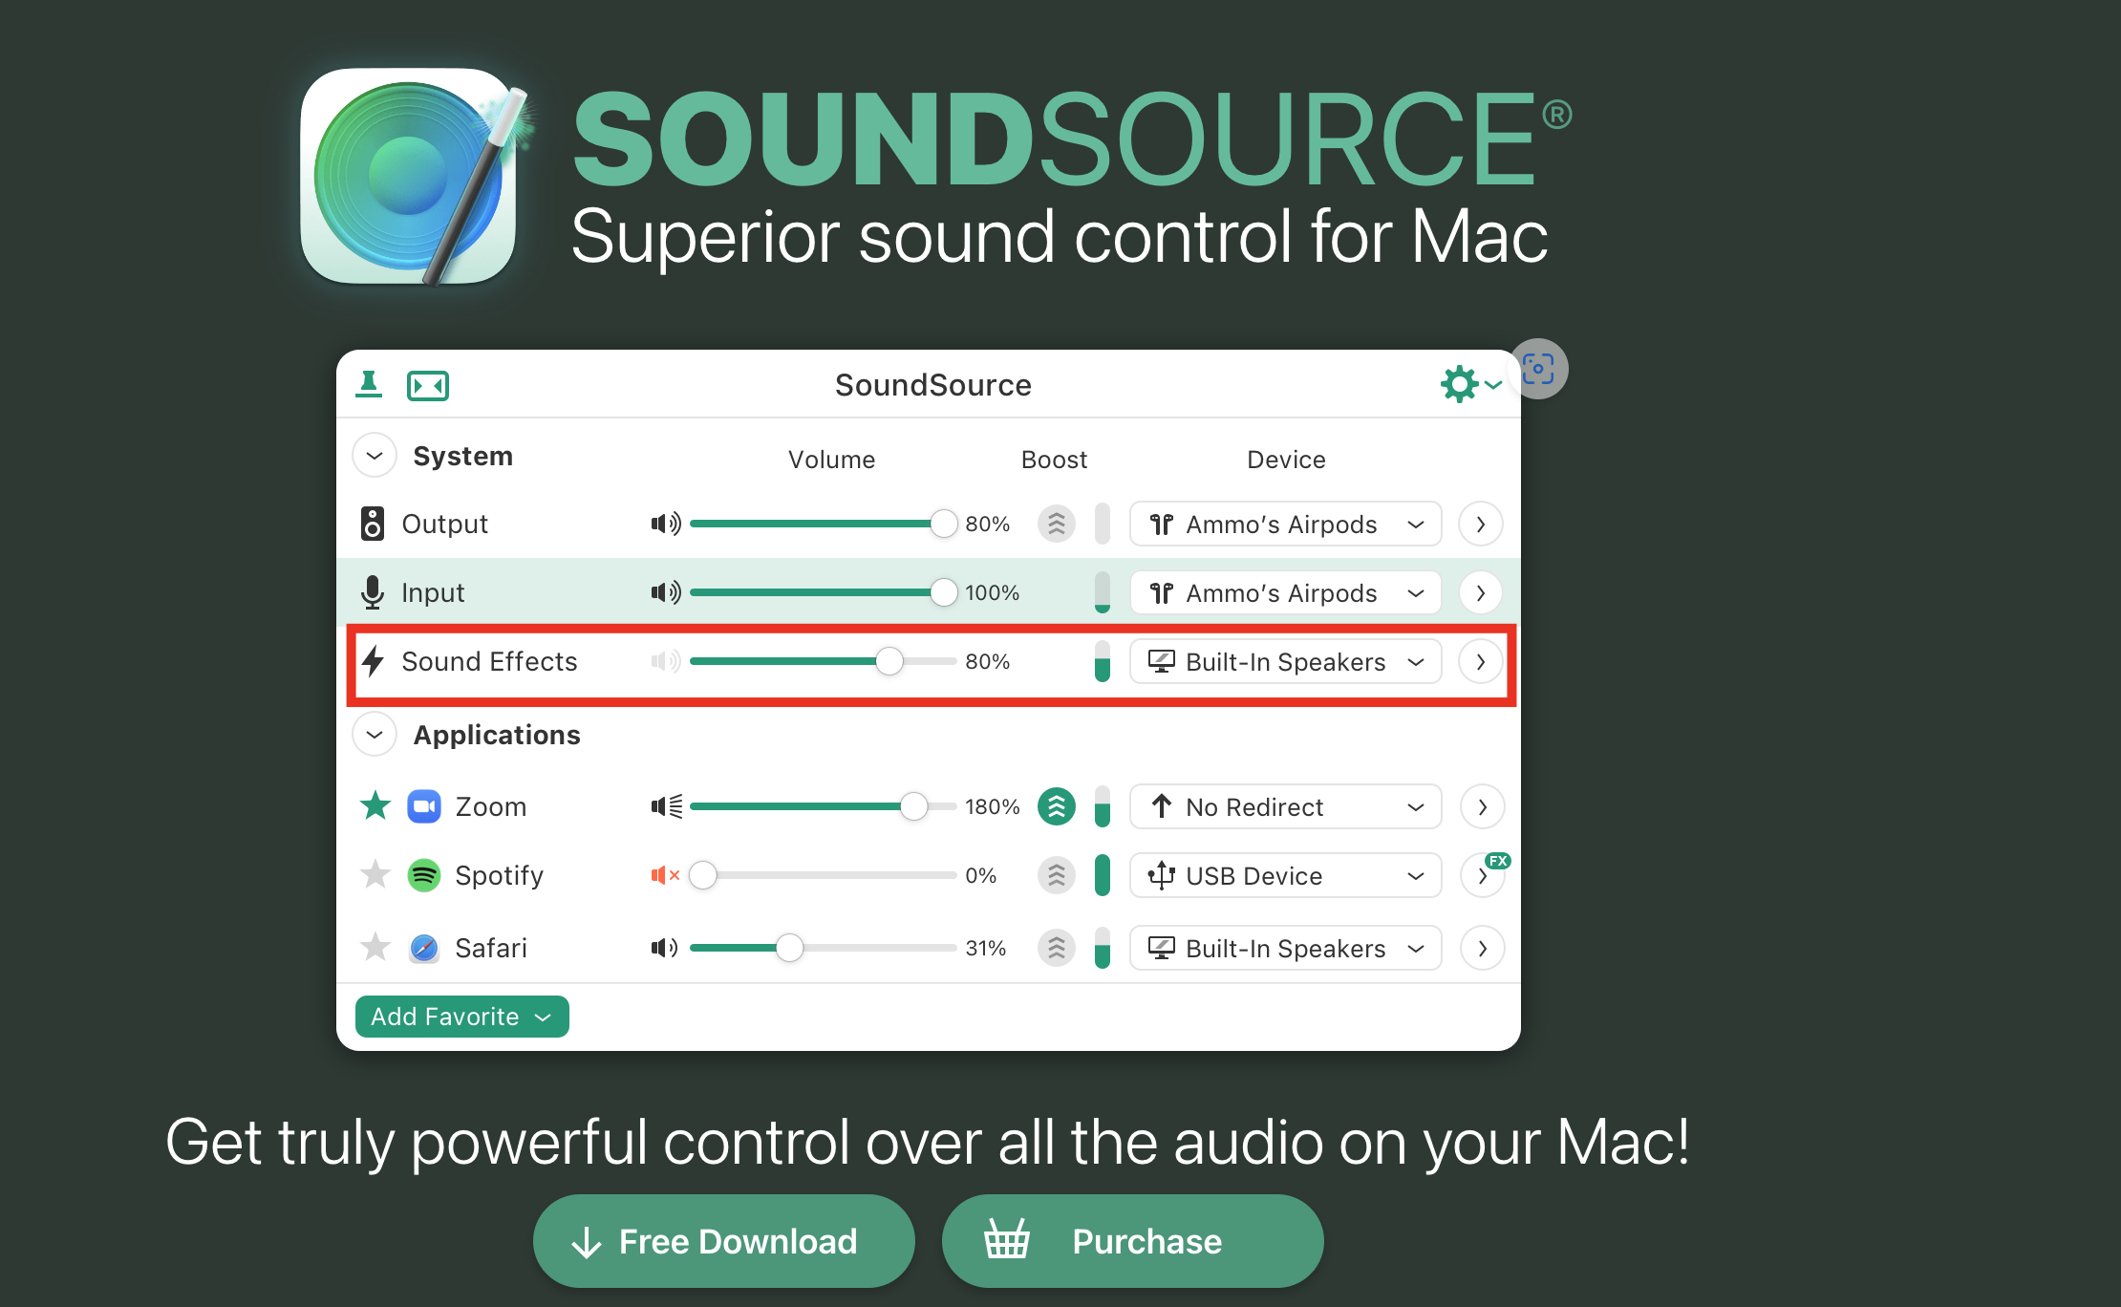The image size is (2121, 1307).
Task: Collapse the System section
Action: [x=375, y=456]
